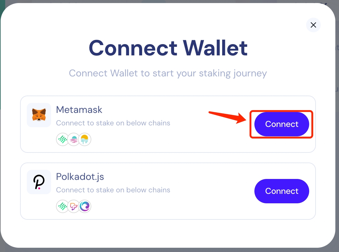Viewport: 339px width, 252px height.
Task: Select green striped chain icon under Polkadot.js
Action: (x=62, y=207)
